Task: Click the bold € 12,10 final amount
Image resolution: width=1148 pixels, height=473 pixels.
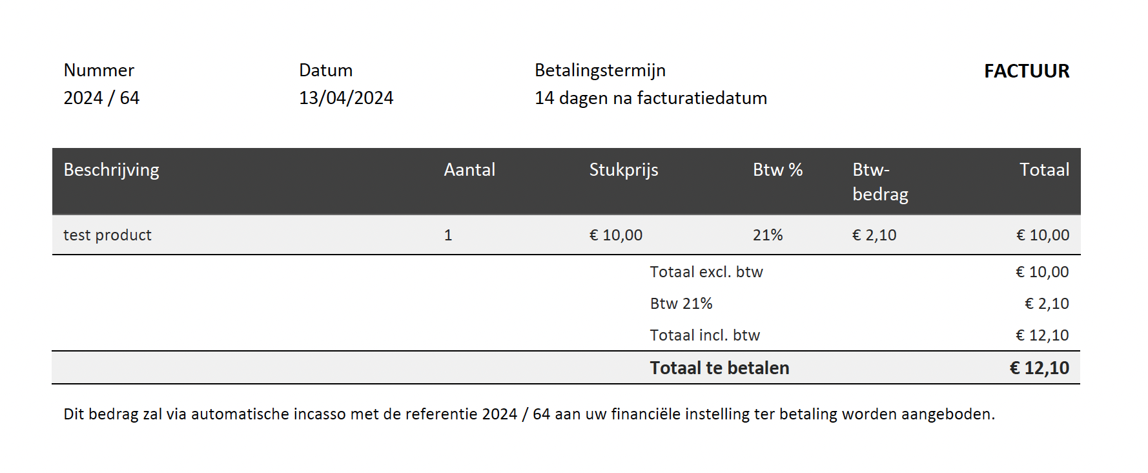Action: pyautogui.click(x=1039, y=368)
